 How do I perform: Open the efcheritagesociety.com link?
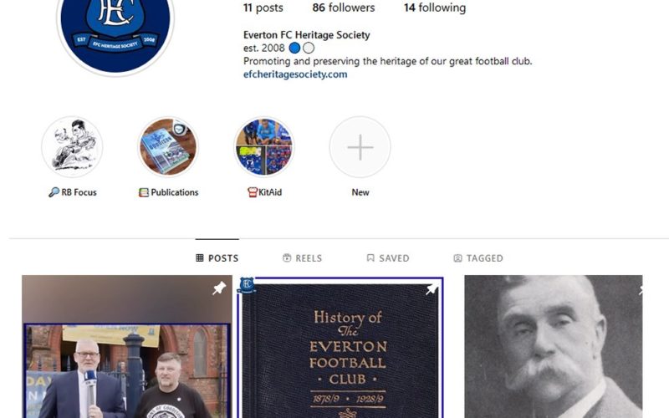(x=295, y=74)
